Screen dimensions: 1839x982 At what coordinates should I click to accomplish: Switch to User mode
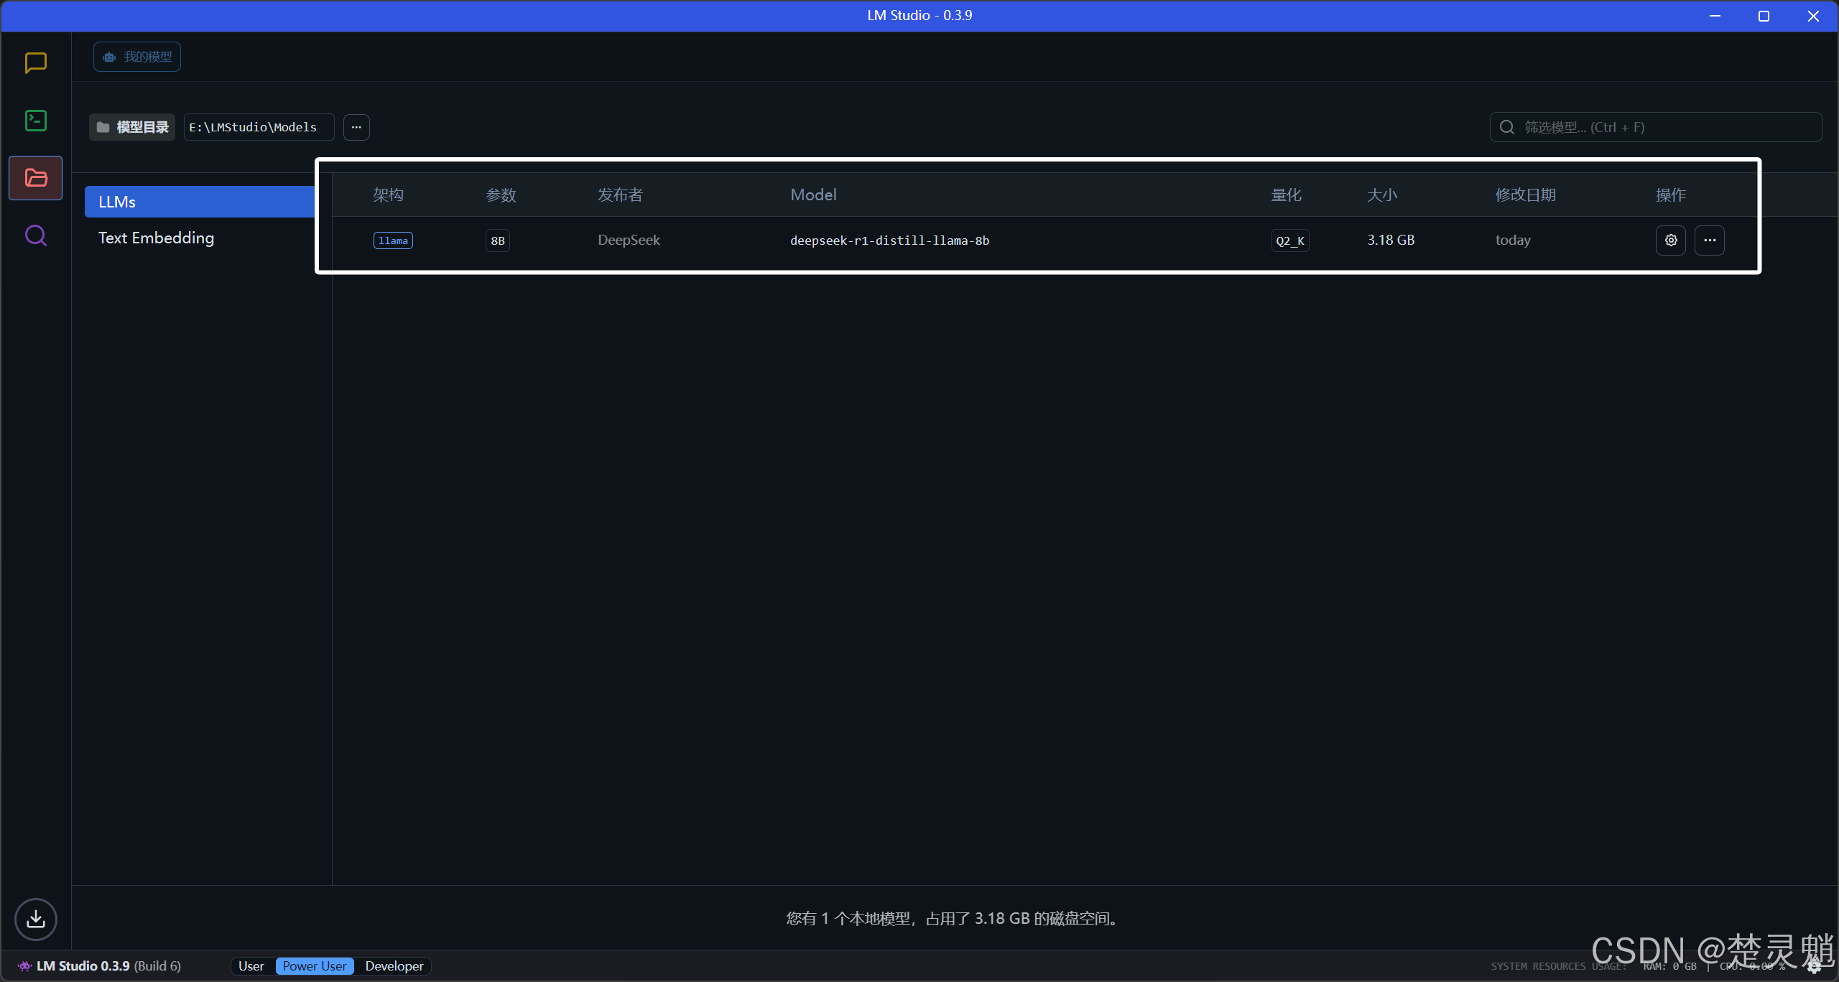[251, 966]
